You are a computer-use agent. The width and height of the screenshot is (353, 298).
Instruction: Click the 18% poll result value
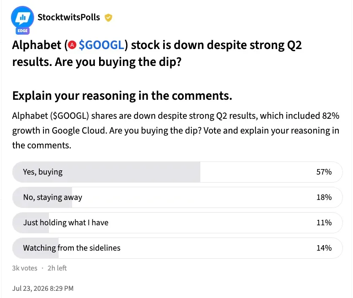[x=324, y=197]
